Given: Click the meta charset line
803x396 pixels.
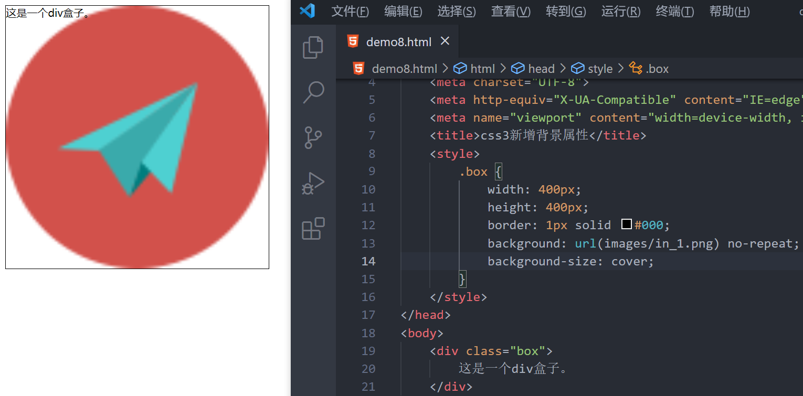Looking at the screenshot, I should pyautogui.click(x=510, y=83).
